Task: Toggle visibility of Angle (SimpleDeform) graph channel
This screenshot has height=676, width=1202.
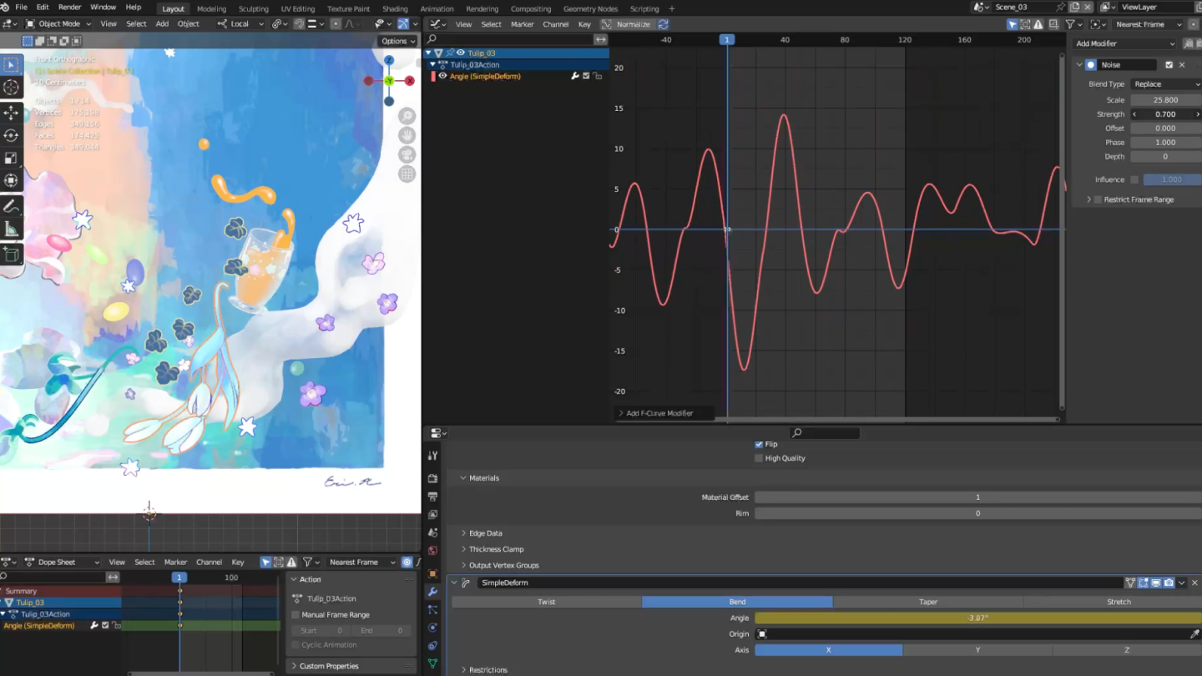Action: point(442,76)
